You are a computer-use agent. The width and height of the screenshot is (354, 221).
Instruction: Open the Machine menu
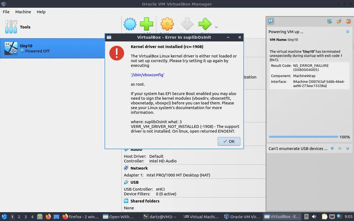coord(23,12)
